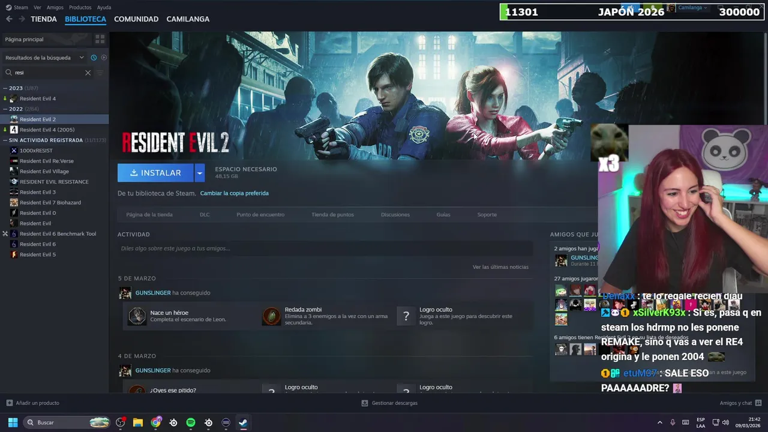Click Resident Evil 5 game icon
768x432 pixels.
pos(14,254)
